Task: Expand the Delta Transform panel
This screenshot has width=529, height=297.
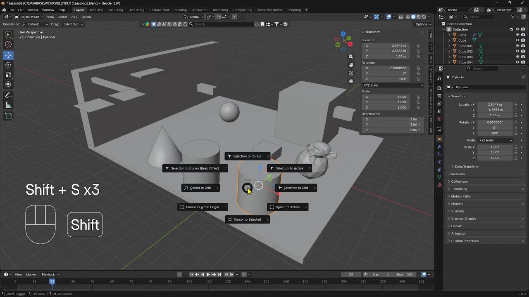Action: [467, 167]
